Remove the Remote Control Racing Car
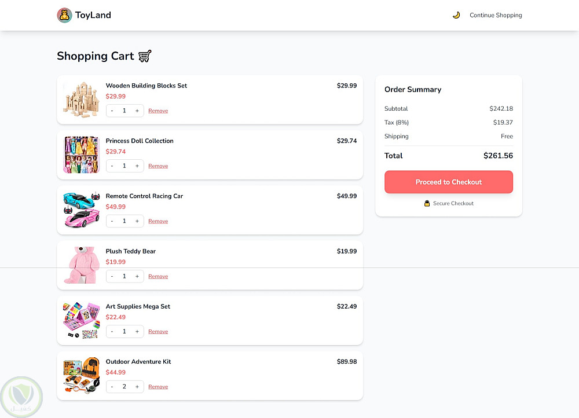The height and width of the screenshot is (418, 579). pyautogui.click(x=158, y=221)
